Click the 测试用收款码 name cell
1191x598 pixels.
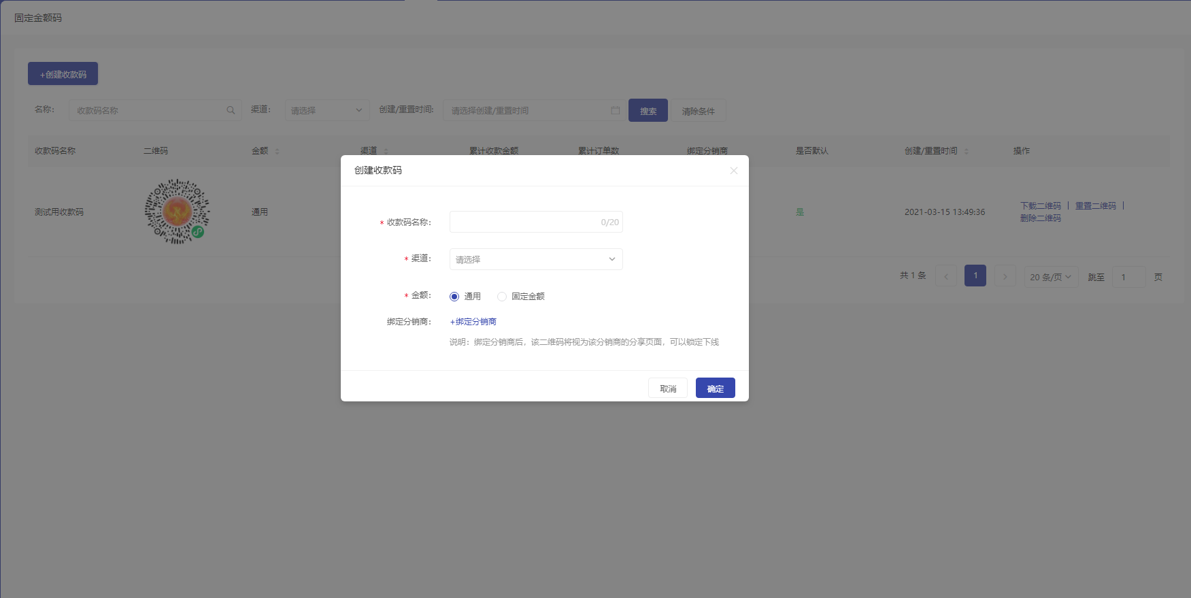click(59, 212)
